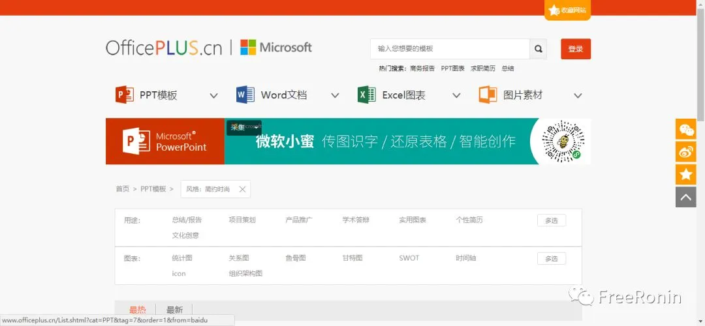
Task: Filter by 产品推广 usage
Action: coord(299,220)
